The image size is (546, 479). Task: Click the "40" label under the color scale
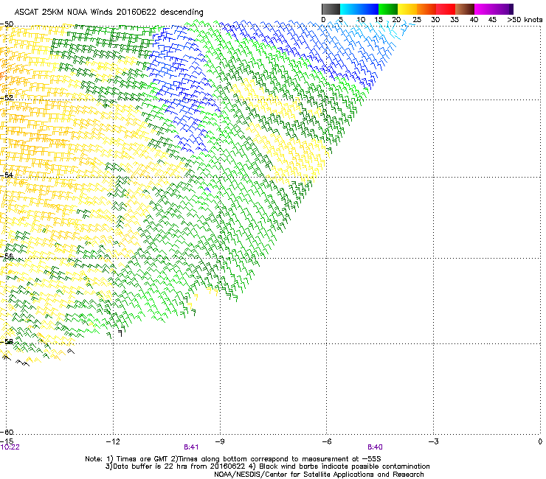tap(474, 20)
